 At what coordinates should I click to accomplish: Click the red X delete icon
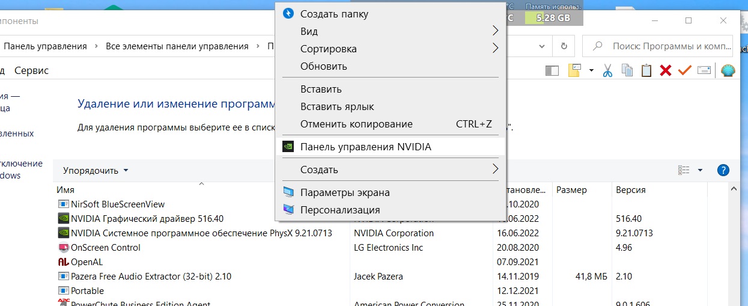pos(665,70)
